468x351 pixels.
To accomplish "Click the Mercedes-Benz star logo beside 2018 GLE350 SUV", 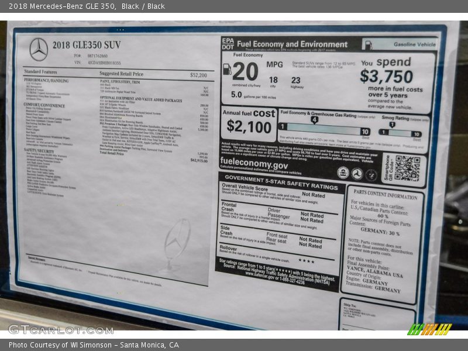I will pyautogui.click(x=39, y=50).
